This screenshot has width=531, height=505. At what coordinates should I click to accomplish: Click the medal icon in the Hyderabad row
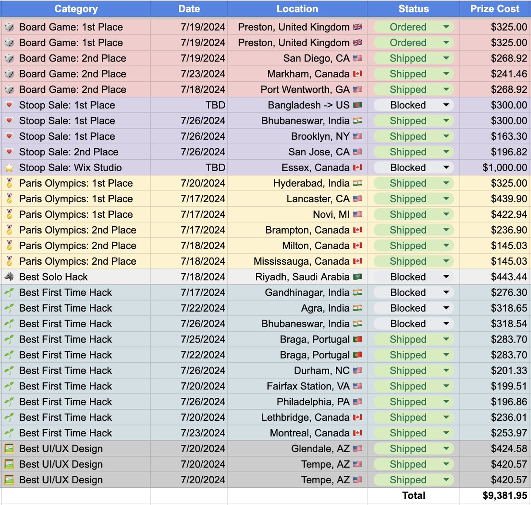click(x=9, y=183)
